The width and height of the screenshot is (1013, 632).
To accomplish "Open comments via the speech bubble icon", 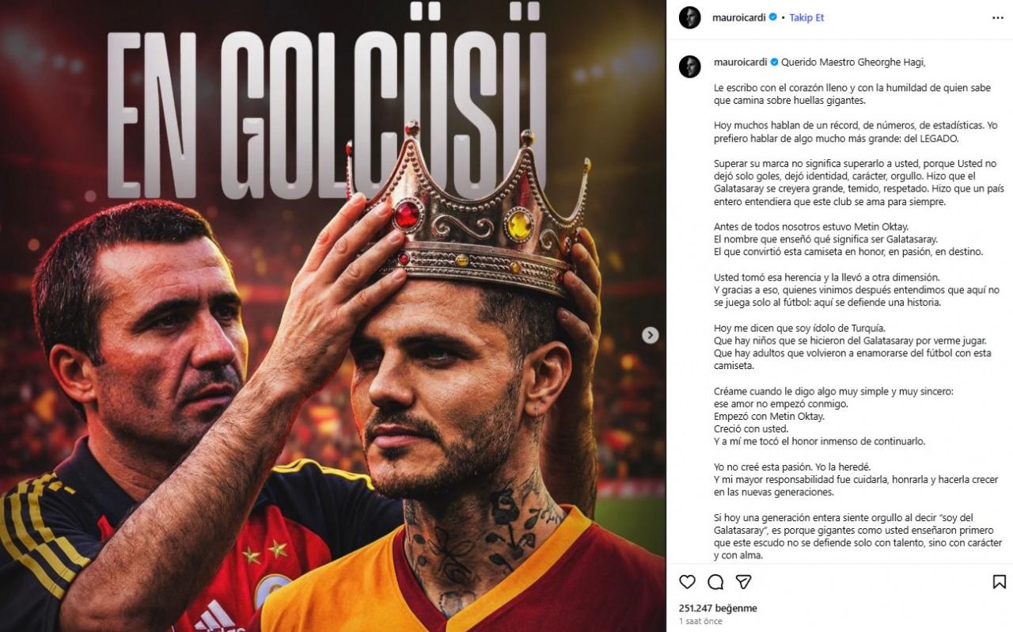I will point(715,582).
